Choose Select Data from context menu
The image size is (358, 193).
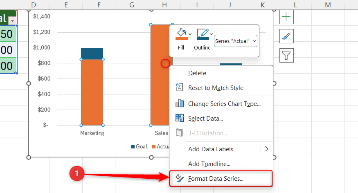[x=221, y=119]
